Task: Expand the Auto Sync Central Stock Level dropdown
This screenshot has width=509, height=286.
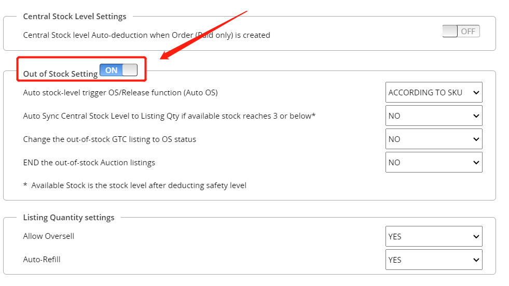Action: pos(434,116)
